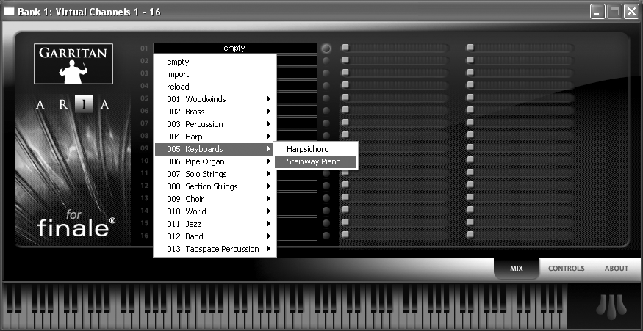Click the piano pedals icon
643x331 pixels.
[611, 307]
